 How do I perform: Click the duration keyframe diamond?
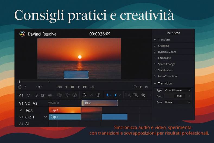pyautogui.click(x=189, y=96)
